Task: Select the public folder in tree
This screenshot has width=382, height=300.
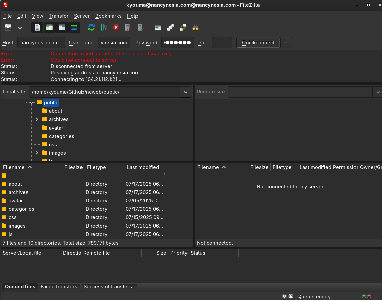Action: tap(51, 103)
